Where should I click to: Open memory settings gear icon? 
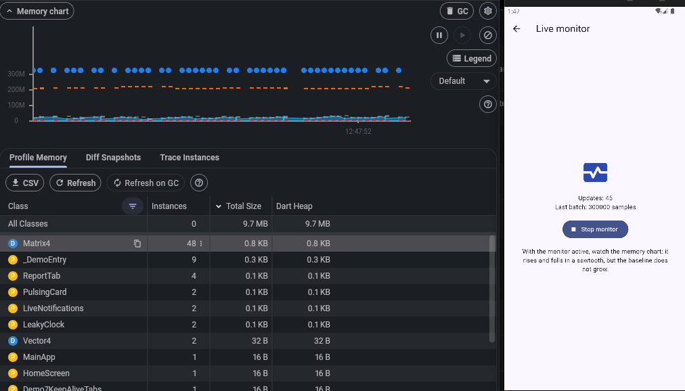487,11
